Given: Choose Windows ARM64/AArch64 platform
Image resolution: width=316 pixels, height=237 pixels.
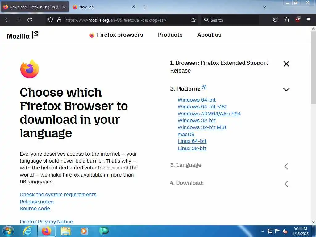Looking at the screenshot, I should pos(209,114).
